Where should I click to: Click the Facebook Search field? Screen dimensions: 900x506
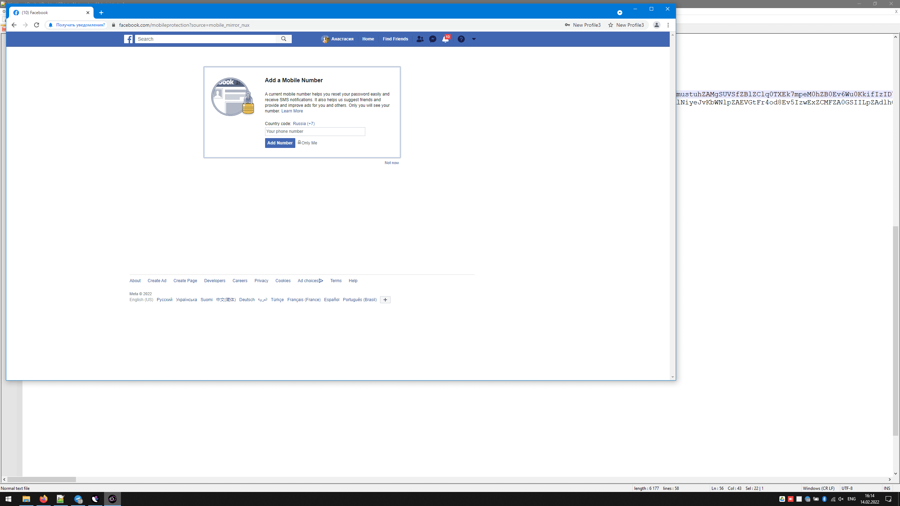[x=207, y=39]
